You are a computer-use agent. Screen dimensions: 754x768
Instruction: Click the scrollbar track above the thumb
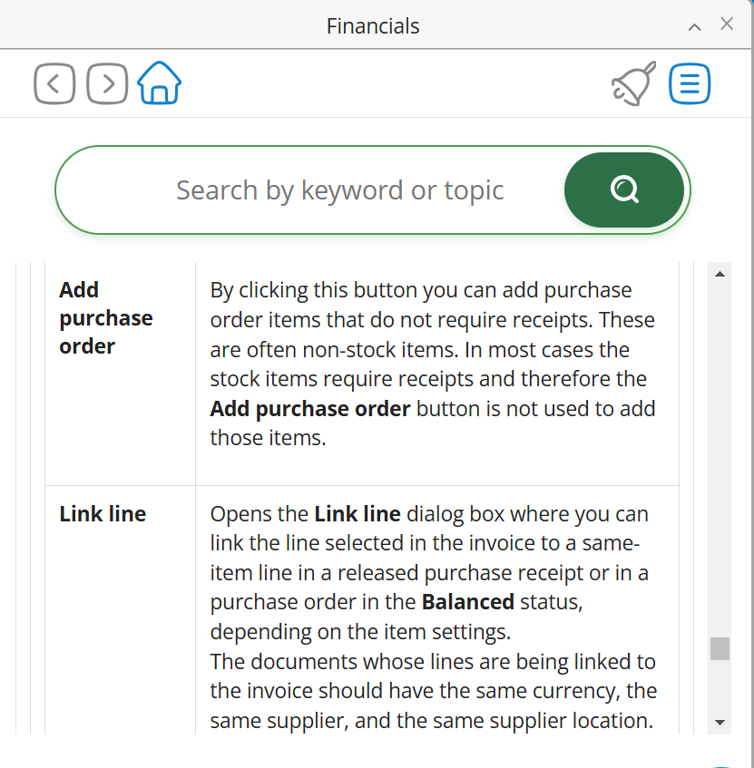click(x=720, y=453)
